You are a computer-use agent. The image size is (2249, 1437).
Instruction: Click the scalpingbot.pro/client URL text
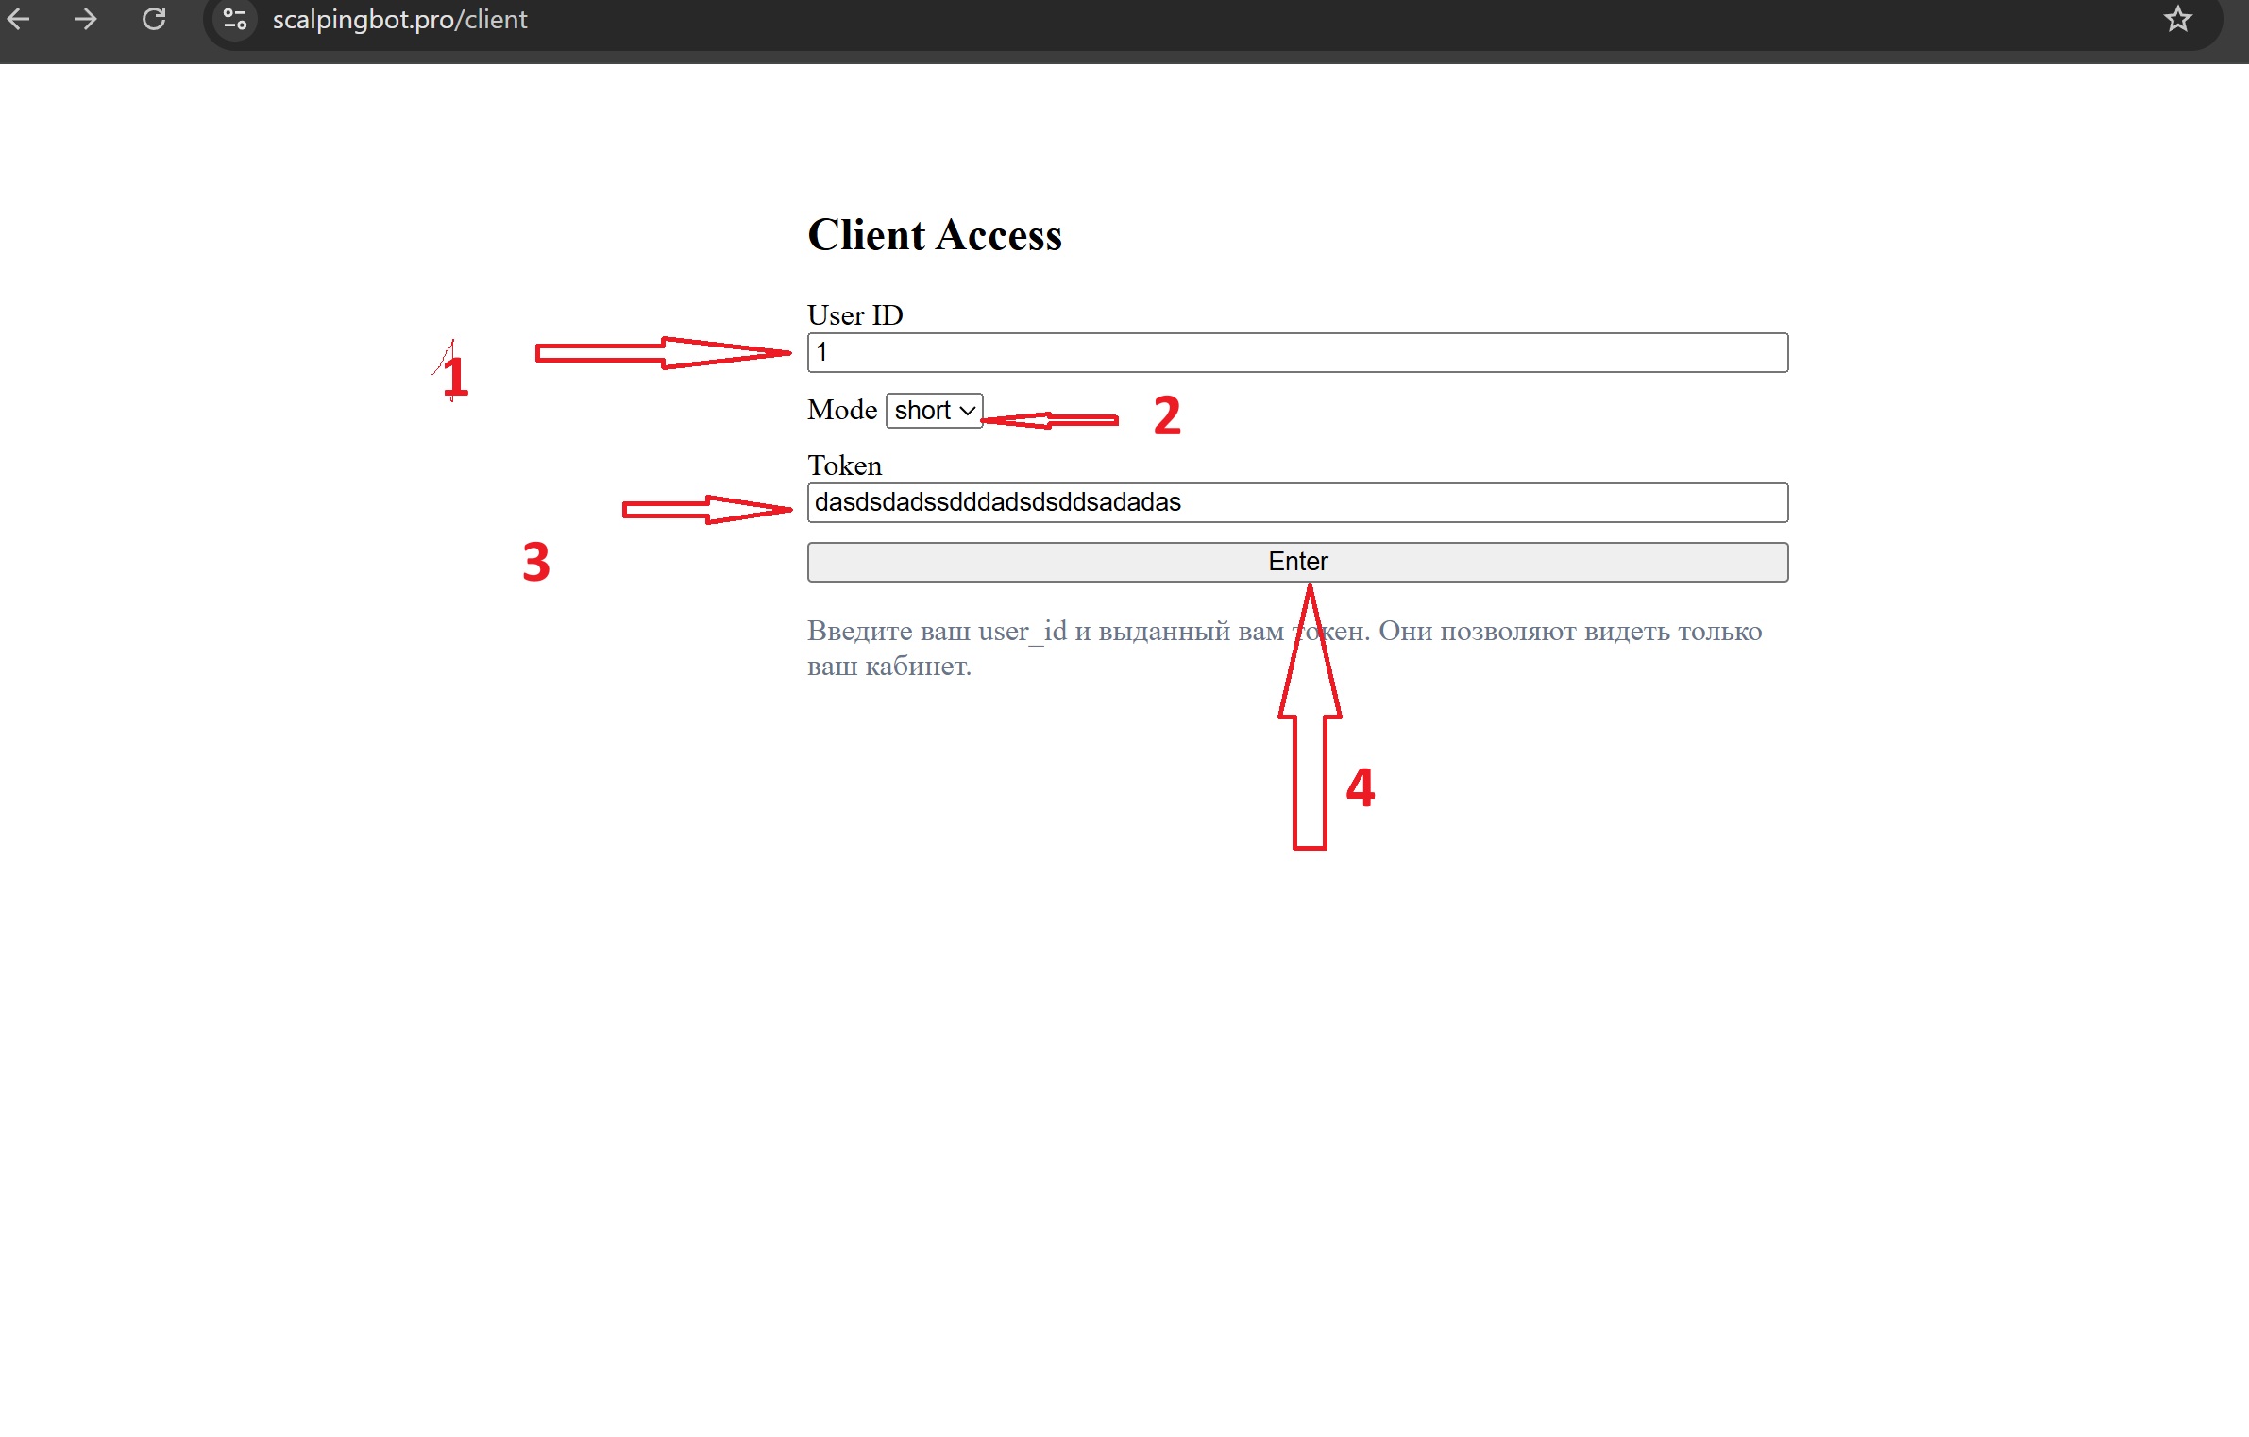coord(399,20)
